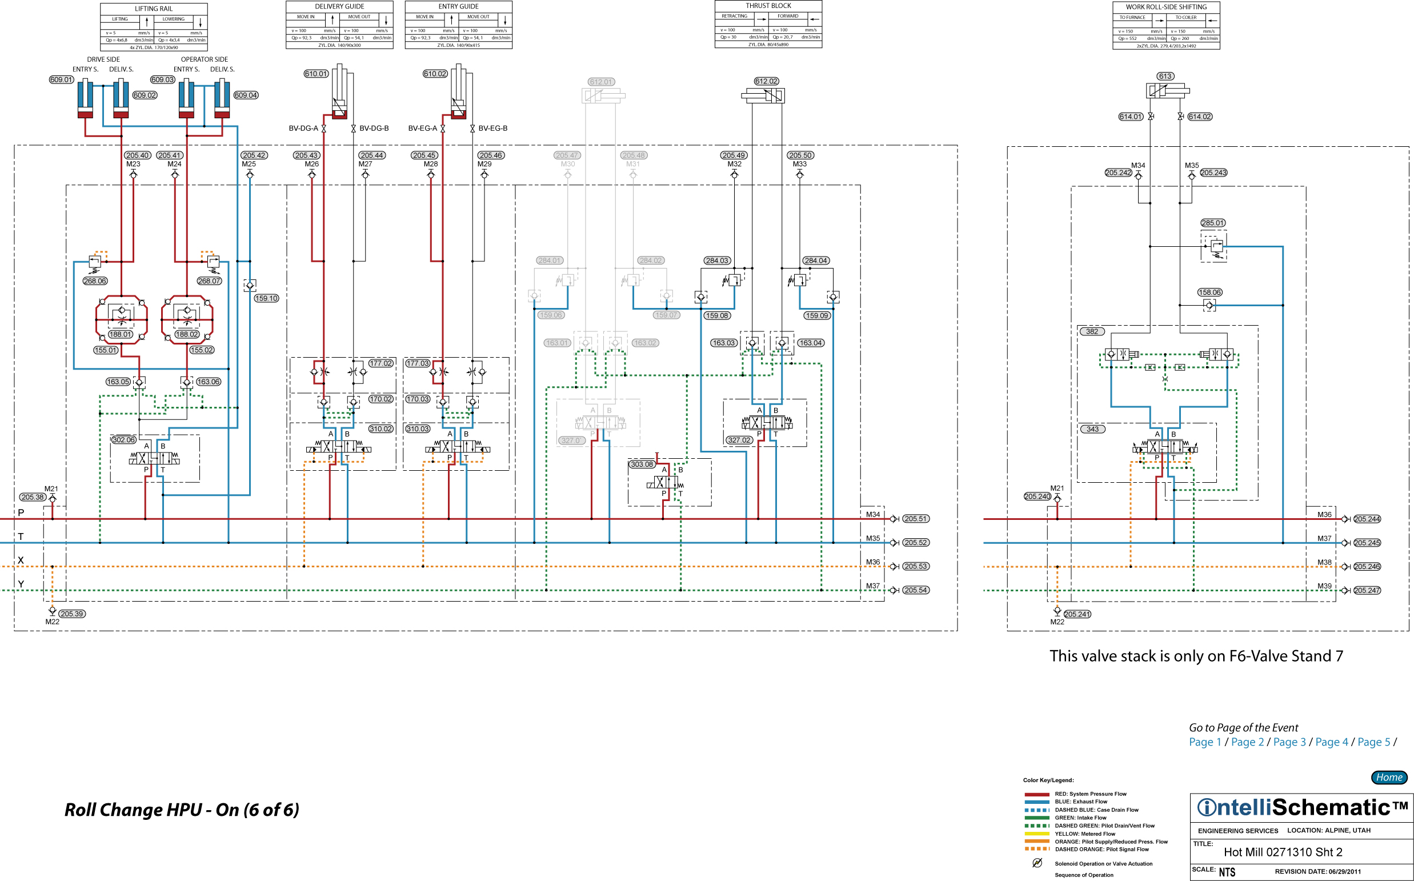Viewport: 1414px width, 881px height.
Task: Navigate to Page 3
Action: 1289,742
